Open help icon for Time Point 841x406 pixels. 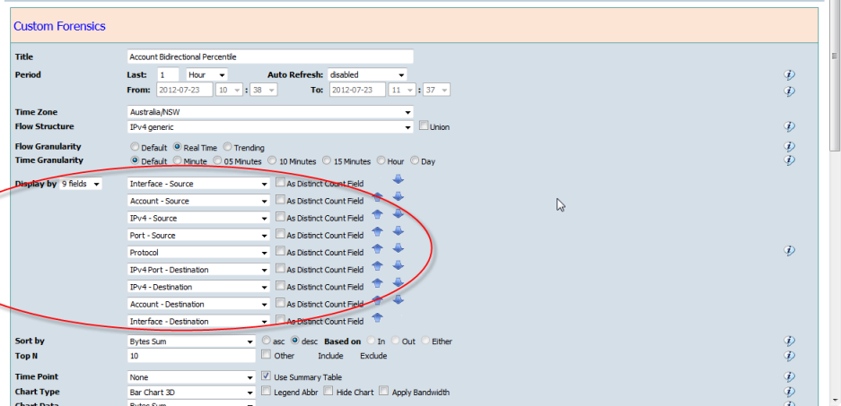tap(789, 376)
